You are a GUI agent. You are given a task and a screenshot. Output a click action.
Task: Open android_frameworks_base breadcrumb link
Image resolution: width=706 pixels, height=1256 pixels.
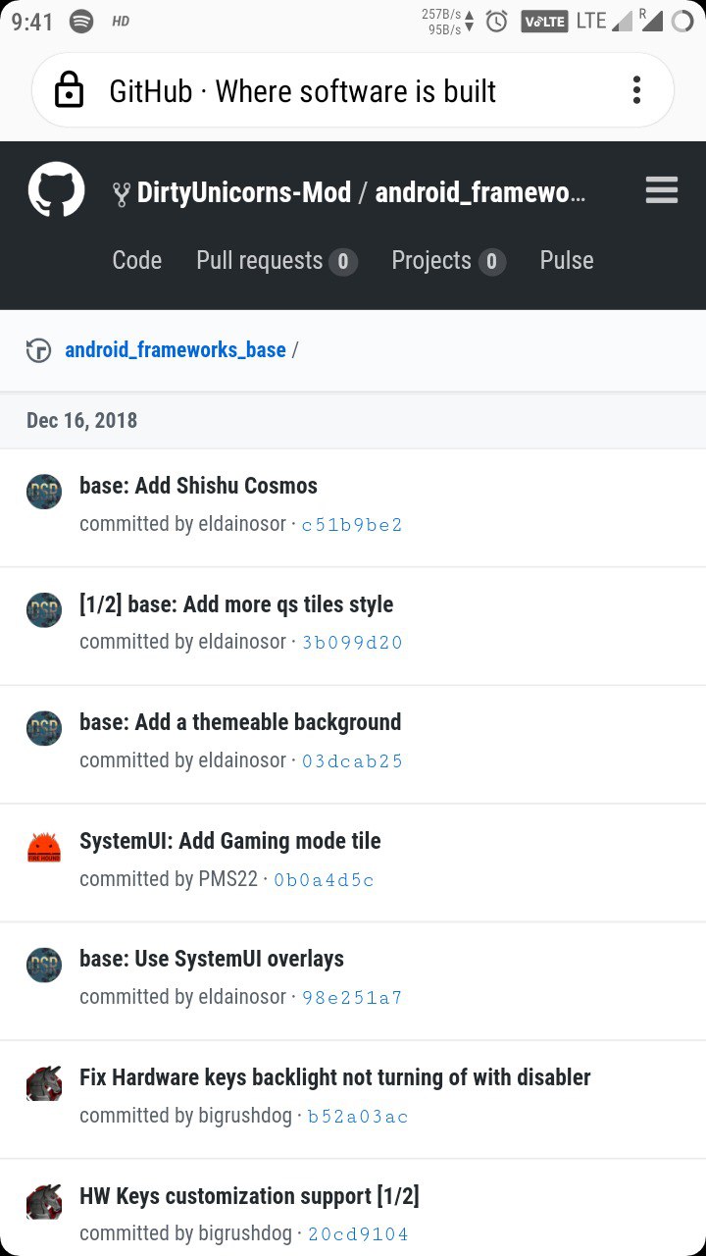pyautogui.click(x=176, y=349)
